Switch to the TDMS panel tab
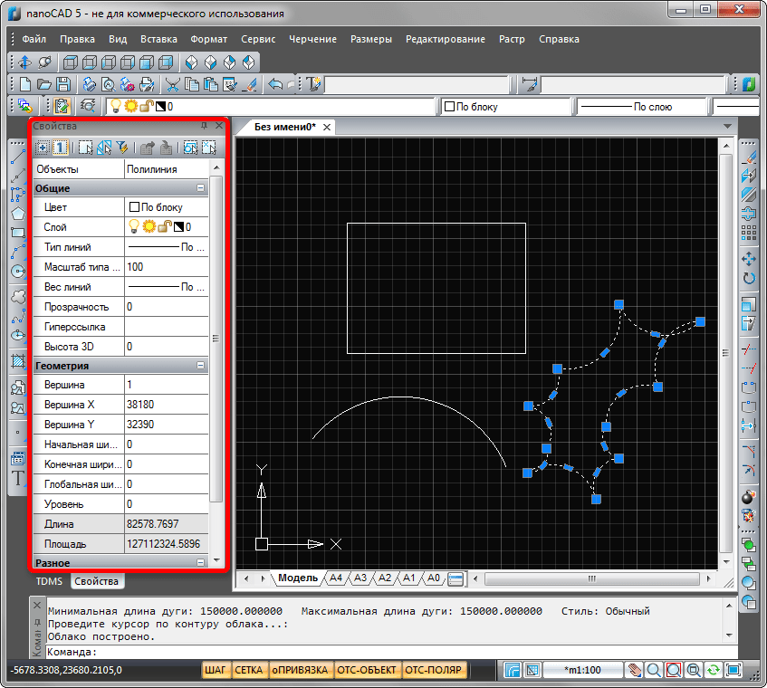The height and width of the screenshot is (688, 767). click(49, 581)
